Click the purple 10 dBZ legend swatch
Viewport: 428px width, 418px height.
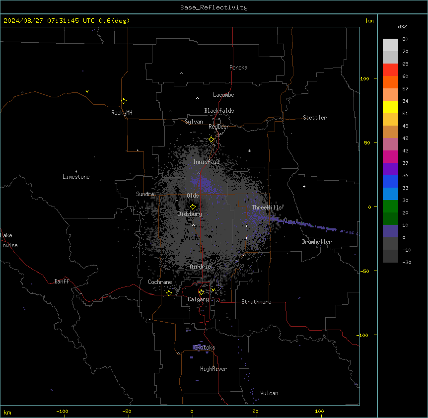click(390, 231)
